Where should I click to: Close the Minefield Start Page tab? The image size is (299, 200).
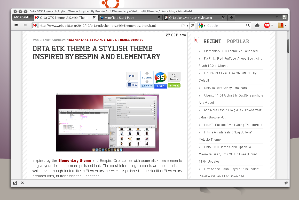click(159, 17)
